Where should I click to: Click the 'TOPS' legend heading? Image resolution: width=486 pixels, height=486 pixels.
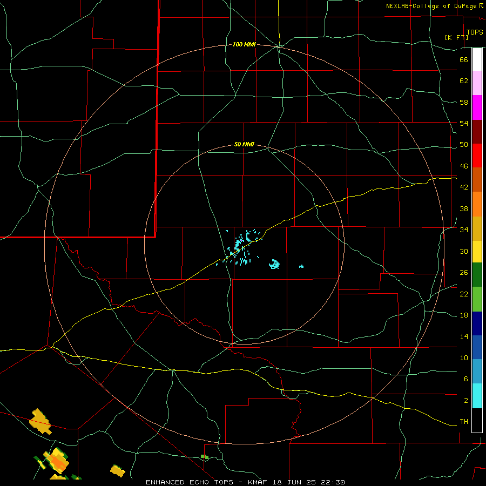pyautogui.click(x=475, y=32)
